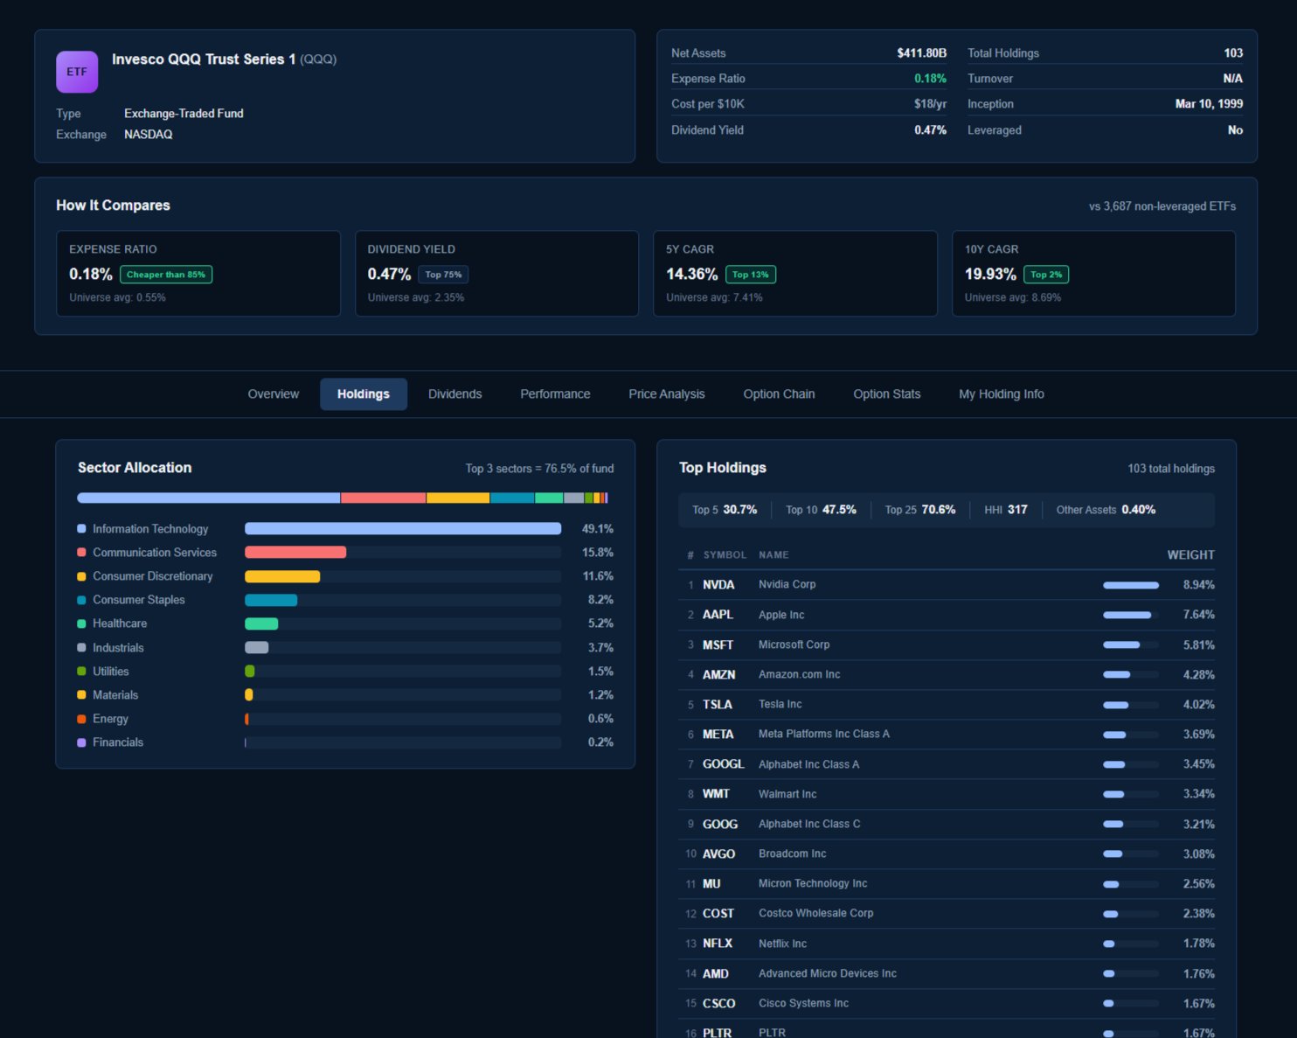This screenshot has width=1297, height=1038.
Task: Click the NVDA ticker symbol
Action: [x=718, y=585]
